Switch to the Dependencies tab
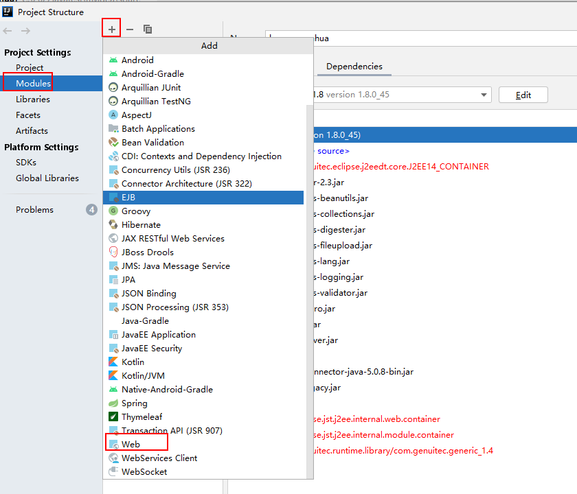Viewport: 577px width, 494px height. pos(354,67)
